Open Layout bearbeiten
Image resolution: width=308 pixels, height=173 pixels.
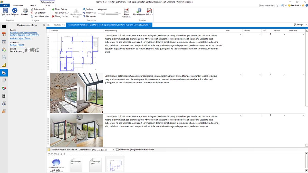(x=40, y=16)
